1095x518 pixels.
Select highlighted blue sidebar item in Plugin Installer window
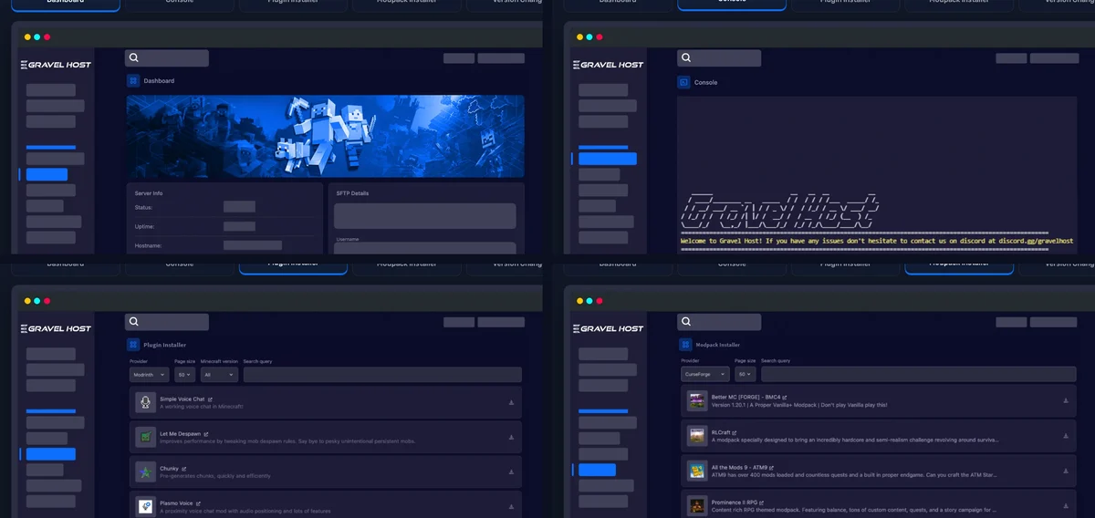tap(51, 453)
